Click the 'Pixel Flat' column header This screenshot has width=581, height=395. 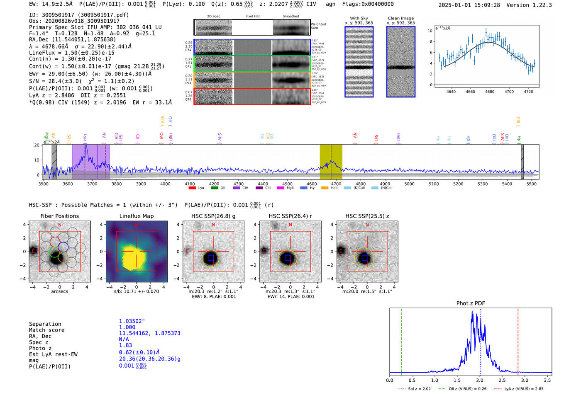(x=252, y=16)
